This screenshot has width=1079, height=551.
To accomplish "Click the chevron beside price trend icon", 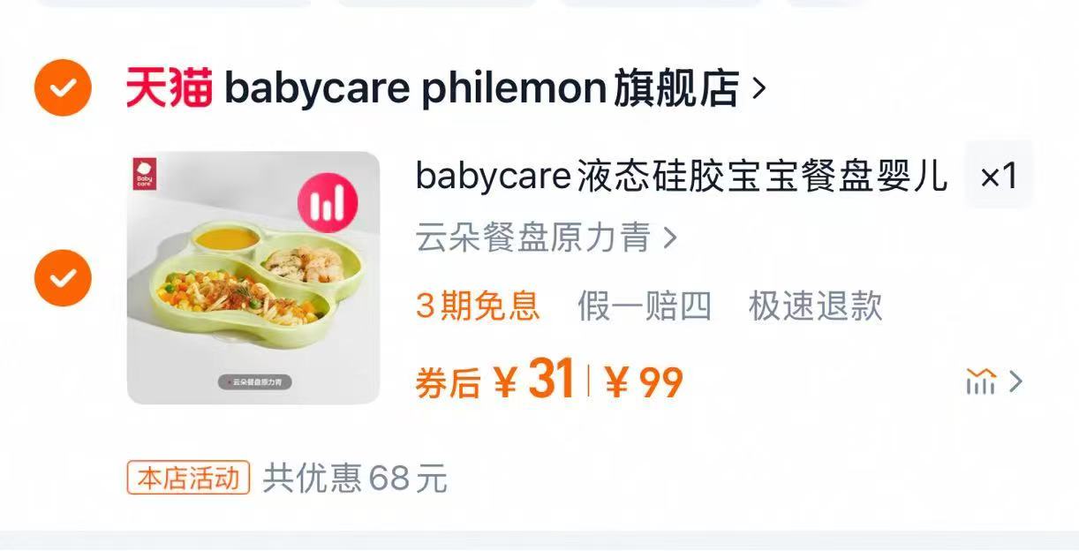I will coord(1015,381).
